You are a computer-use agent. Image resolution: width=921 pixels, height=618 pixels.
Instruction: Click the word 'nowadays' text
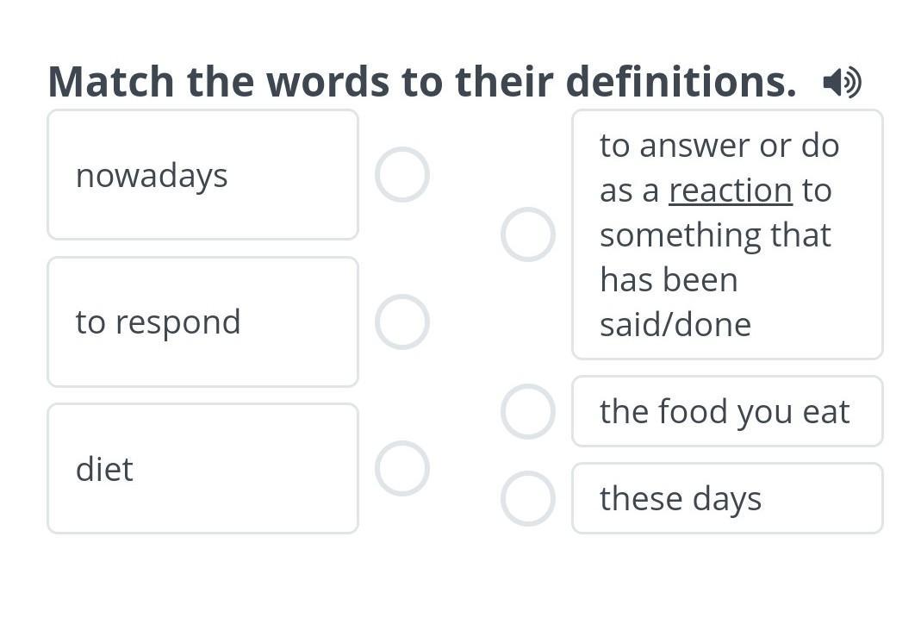152,176
